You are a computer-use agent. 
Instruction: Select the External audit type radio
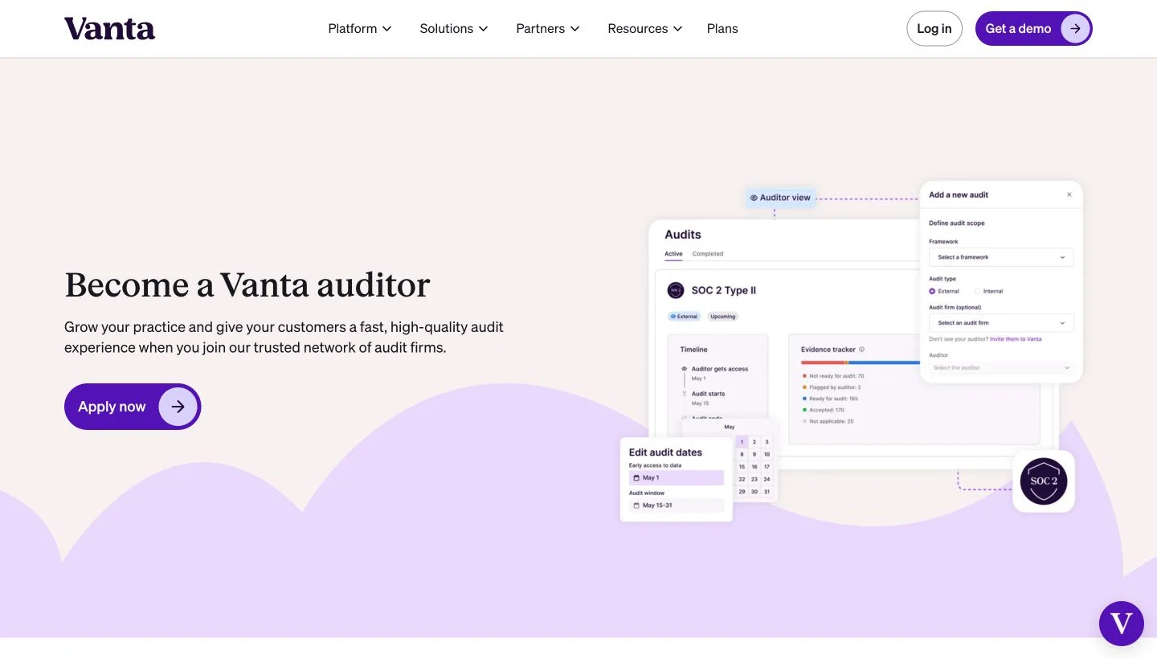click(932, 291)
